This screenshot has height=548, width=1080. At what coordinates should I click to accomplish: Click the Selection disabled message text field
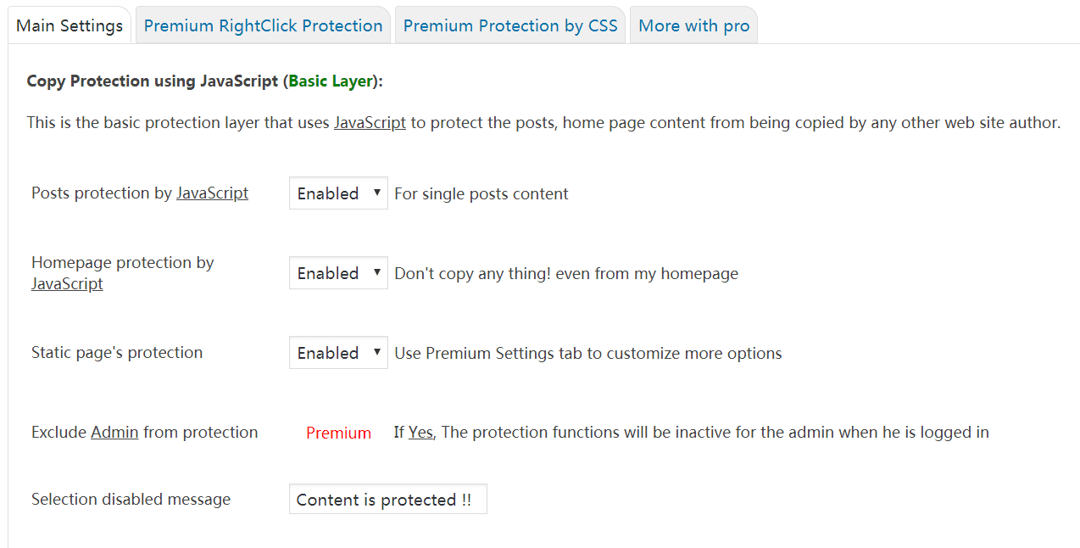point(387,500)
